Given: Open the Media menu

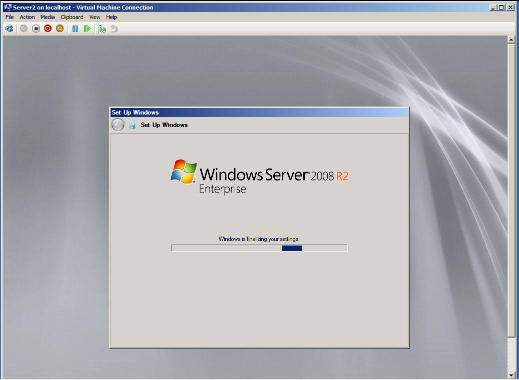Looking at the screenshot, I should point(48,17).
